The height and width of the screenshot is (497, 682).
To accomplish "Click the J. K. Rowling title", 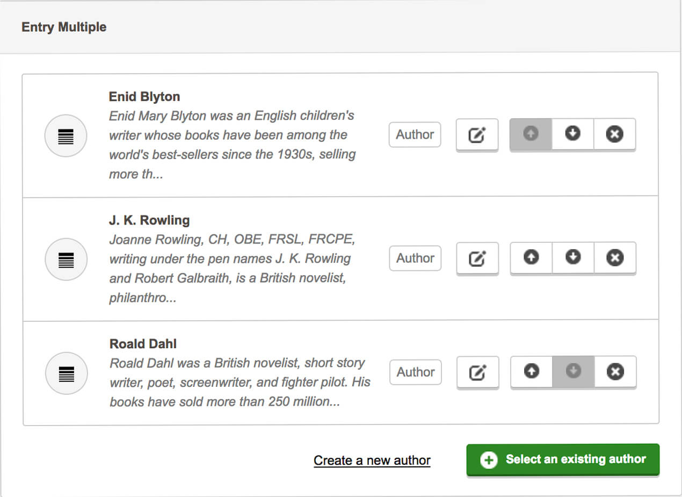I will [x=149, y=220].
